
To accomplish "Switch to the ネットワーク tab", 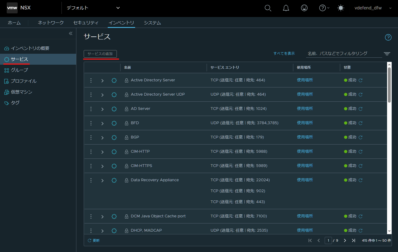I will [51, 23].
